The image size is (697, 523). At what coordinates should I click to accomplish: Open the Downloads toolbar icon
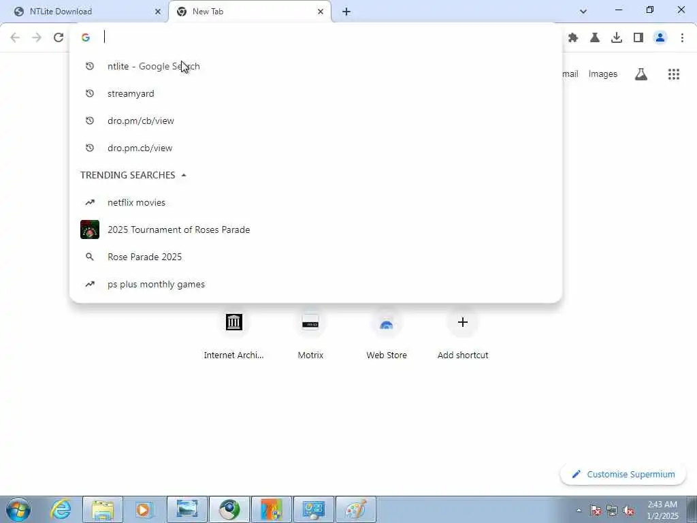[x=617, y=37]
